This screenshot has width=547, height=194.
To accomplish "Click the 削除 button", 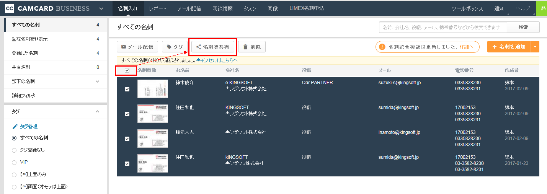I will click(252, 47).
